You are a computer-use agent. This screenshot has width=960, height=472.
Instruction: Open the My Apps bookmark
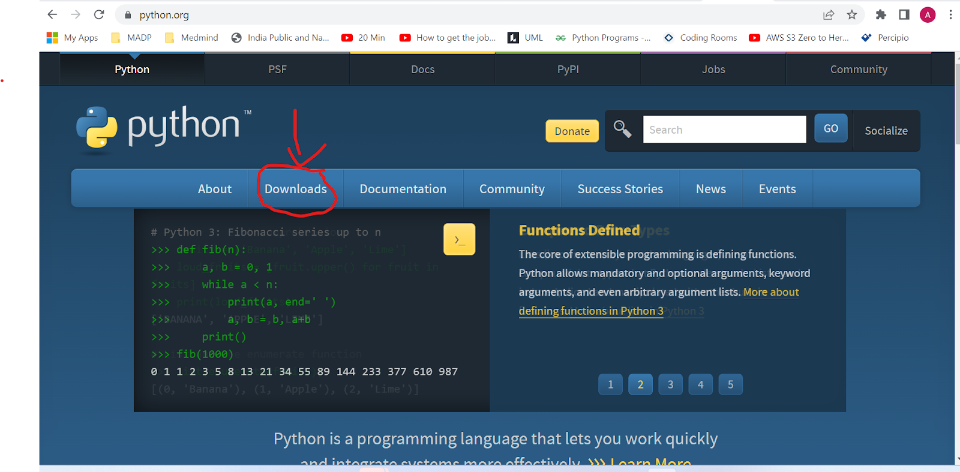click(73, 38)
